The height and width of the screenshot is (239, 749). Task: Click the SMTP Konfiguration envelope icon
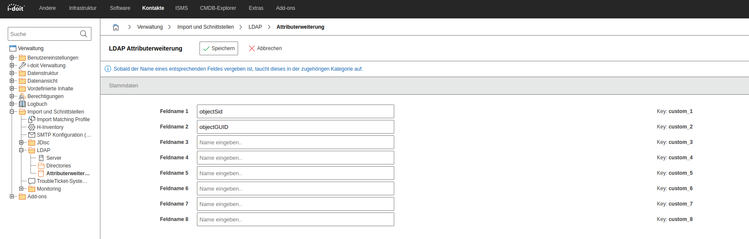pos(32,135)
